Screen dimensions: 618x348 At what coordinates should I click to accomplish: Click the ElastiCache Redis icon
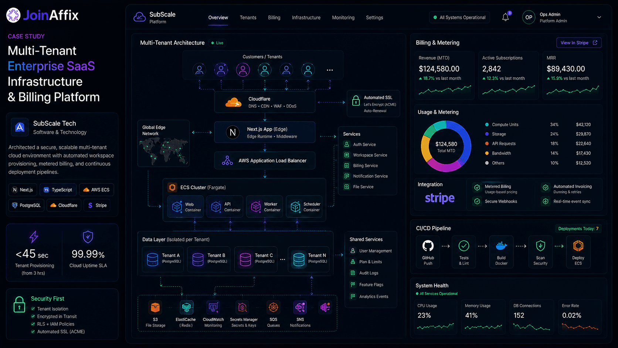pyautogui.click(x=186, y=307)
